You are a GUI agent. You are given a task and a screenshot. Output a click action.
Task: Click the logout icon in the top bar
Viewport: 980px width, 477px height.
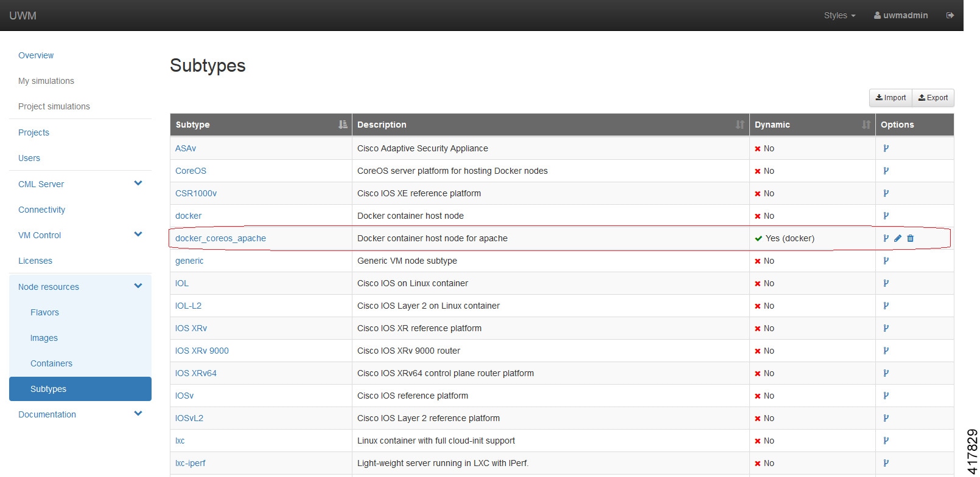point(950,15)
